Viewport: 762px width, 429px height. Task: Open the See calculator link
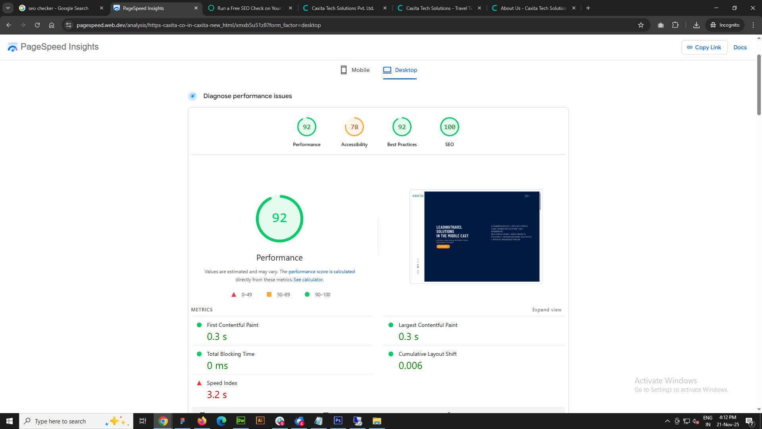(308, 280)
